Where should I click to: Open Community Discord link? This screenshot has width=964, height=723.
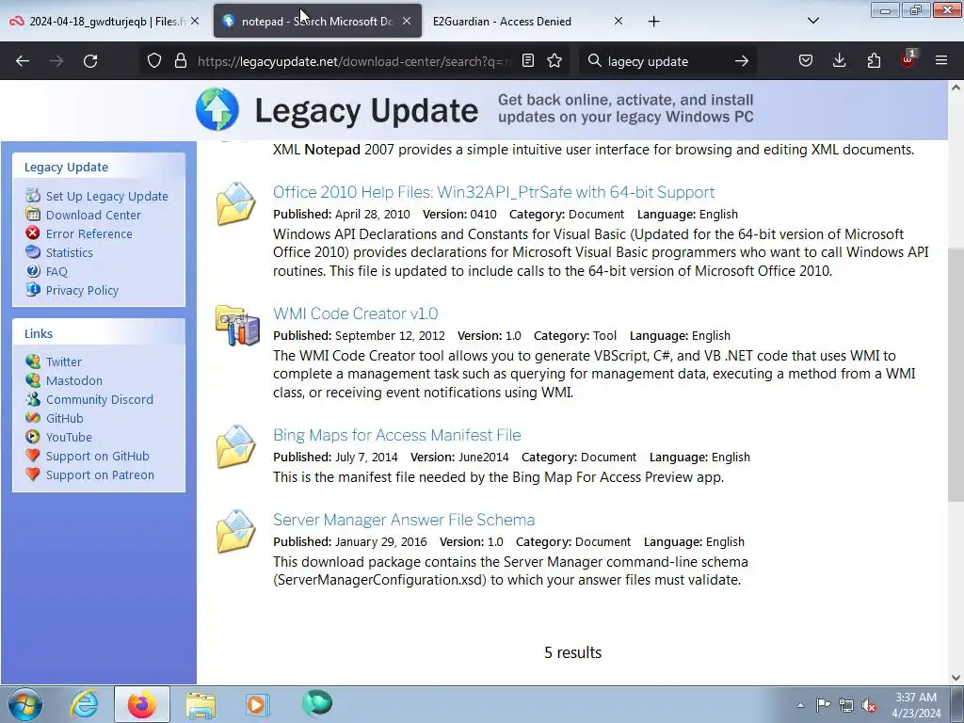pyautogui.click(x=100, y=399)
